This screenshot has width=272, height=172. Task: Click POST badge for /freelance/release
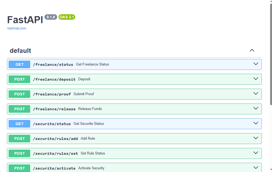tap(19, 109)
